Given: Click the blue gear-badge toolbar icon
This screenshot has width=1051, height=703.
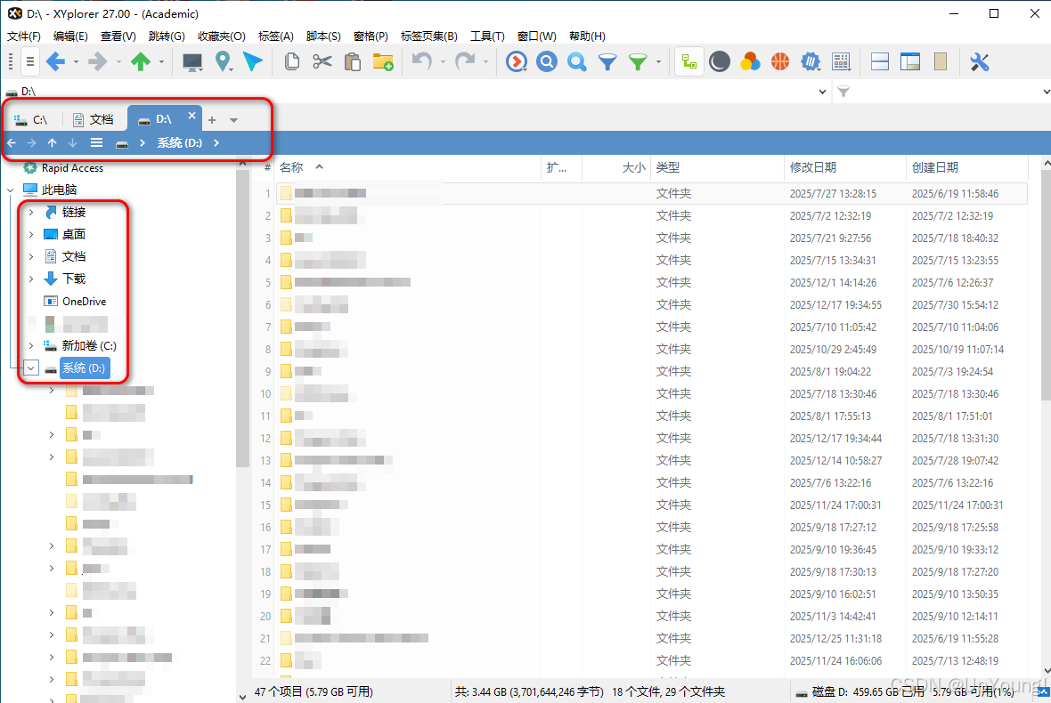Looking at the screenshot, I should (811, 62).
